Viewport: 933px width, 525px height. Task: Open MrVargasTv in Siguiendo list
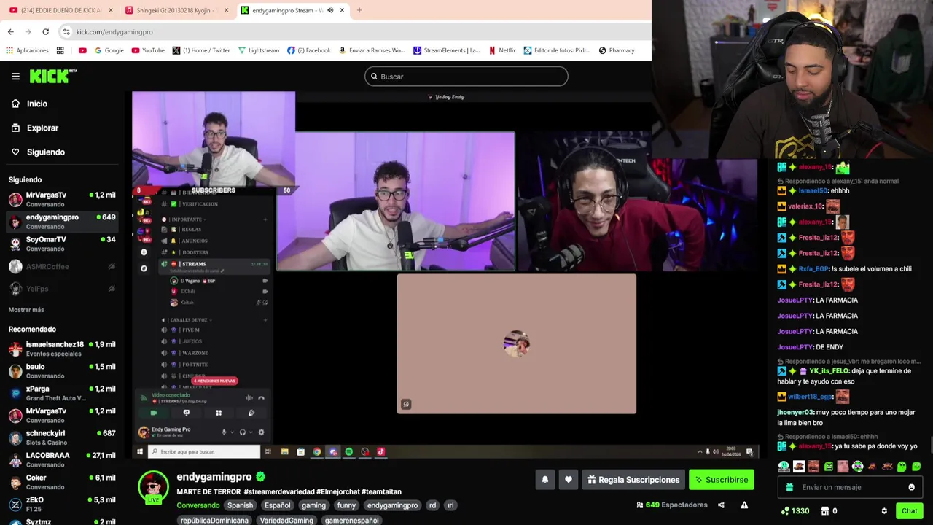(62, 199)
